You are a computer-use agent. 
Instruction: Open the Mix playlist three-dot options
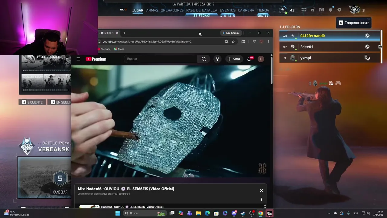261,200
